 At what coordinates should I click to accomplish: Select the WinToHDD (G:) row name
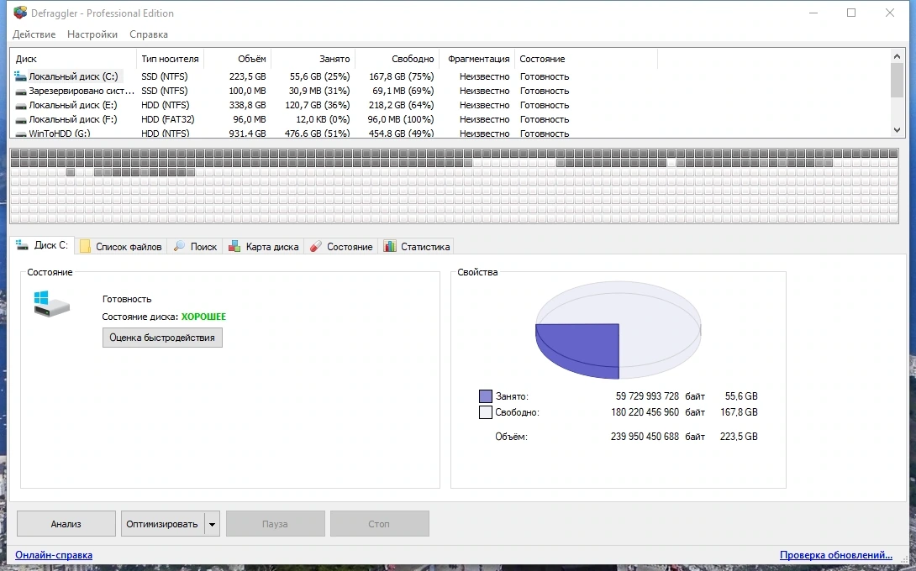pos(60,134)
